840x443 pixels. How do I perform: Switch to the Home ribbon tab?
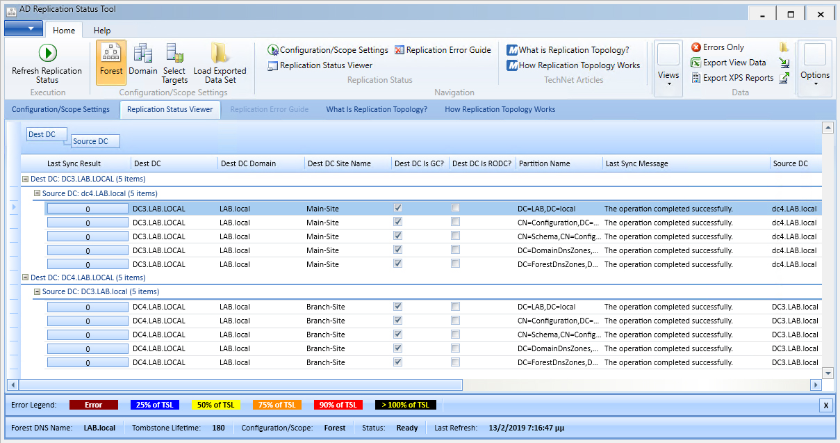tap(64, 31)
